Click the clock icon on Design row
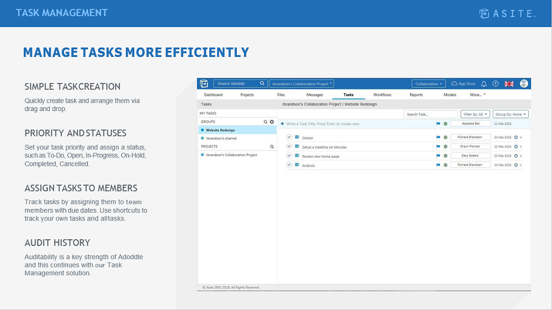Viewport: 552px width, 310px height. [516, 138]
